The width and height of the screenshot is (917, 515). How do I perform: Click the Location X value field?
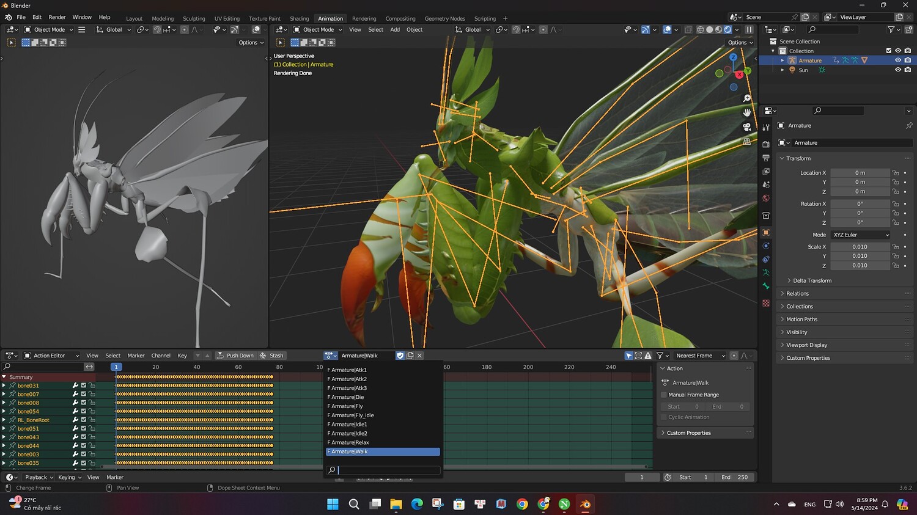click(860, 173)
